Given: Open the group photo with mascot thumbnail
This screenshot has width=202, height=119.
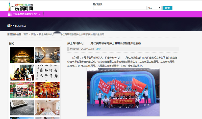Looking at the screenshot, I should pyautogui.click(x=22, y=90).
